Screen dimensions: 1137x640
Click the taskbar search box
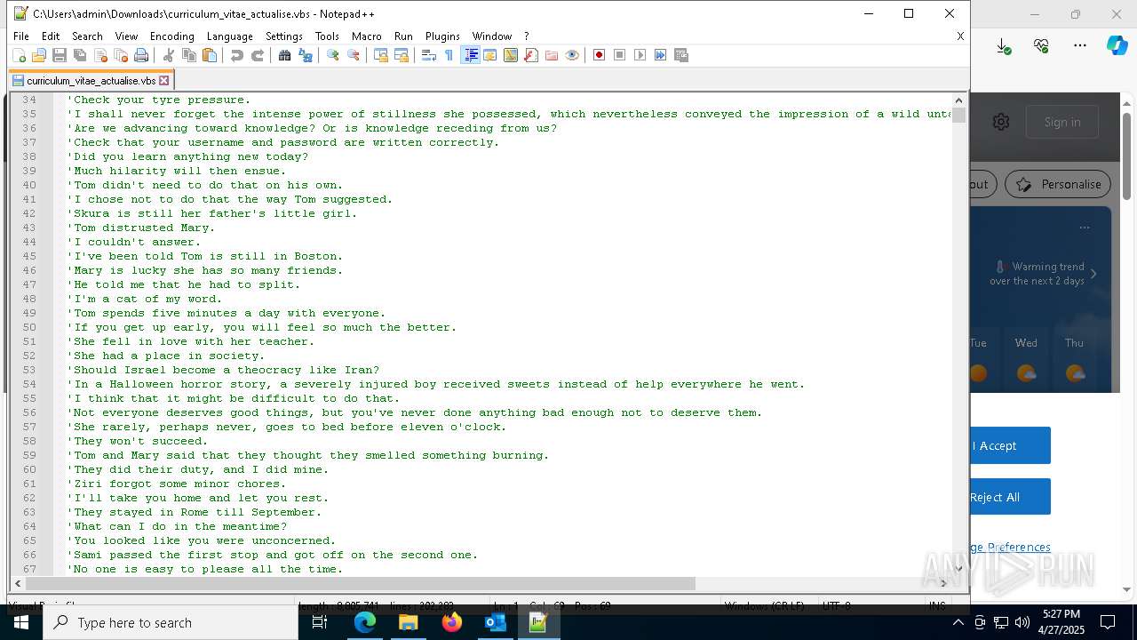pyautogui.click(x=171, y=622)
